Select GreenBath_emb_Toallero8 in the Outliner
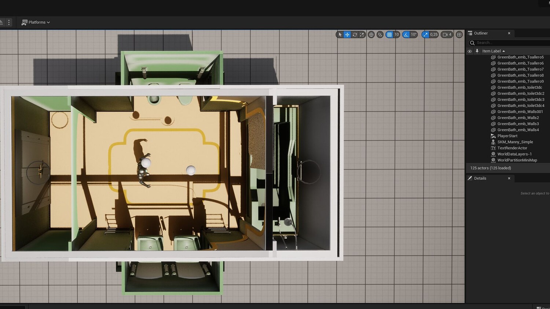The height and width of the screenshot is (309, 550). (x=520, y=75)
